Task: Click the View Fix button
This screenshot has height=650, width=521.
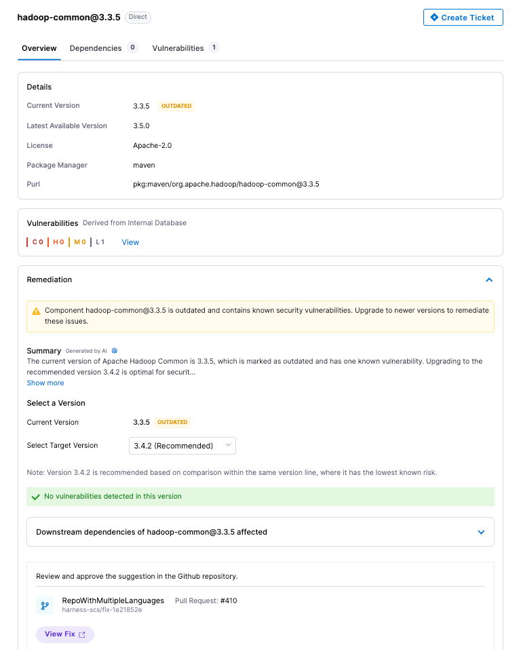Action: pyautogui.click(x=65, y=634)
